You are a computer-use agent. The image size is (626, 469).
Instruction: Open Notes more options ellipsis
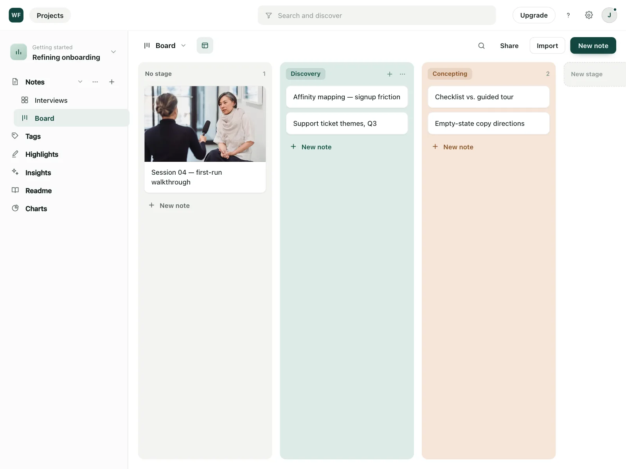click(95, 82)
